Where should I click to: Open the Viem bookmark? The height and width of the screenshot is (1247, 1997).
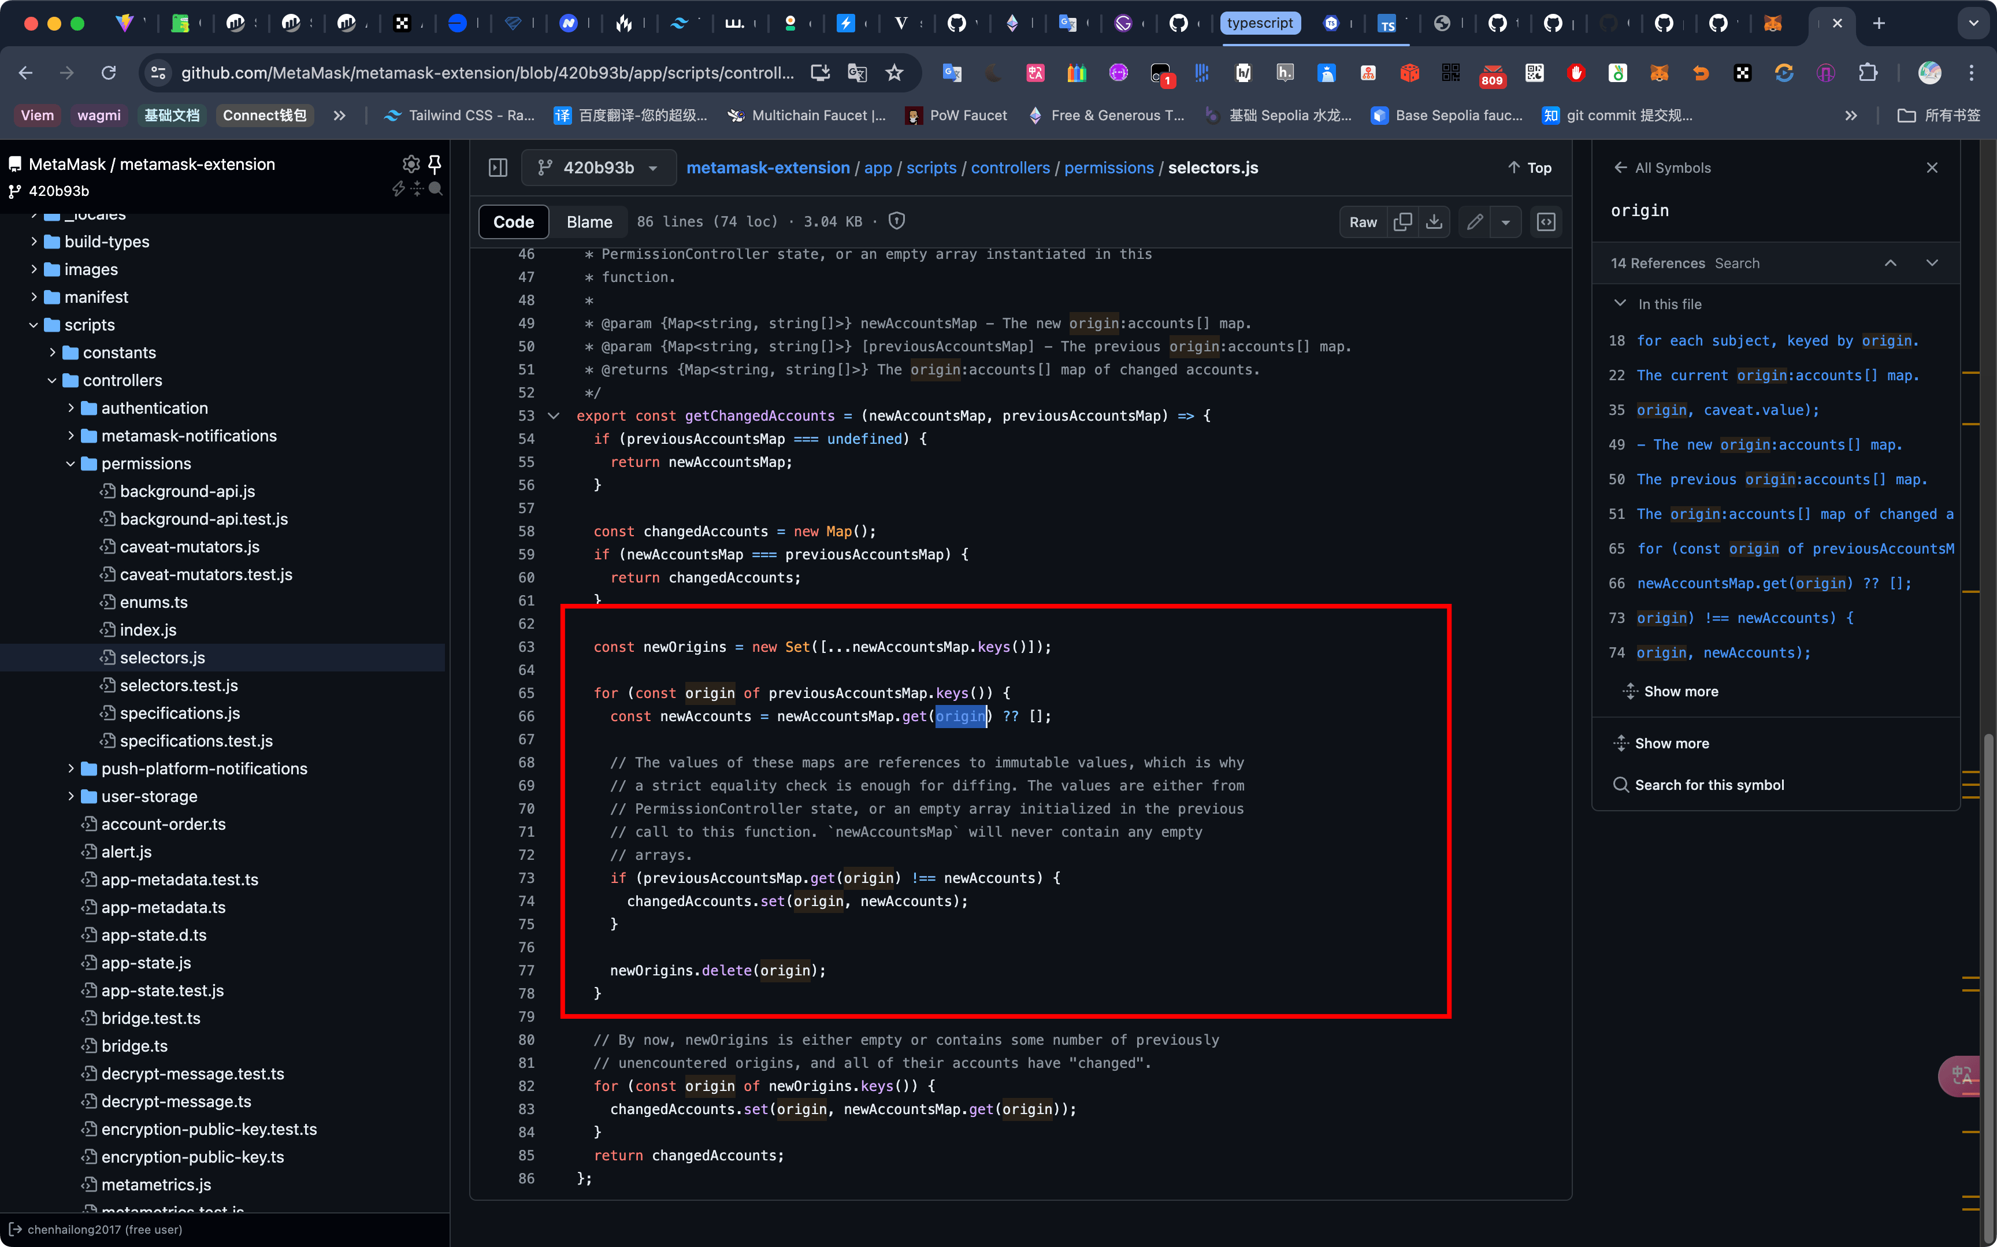click(x=37, y=116)
